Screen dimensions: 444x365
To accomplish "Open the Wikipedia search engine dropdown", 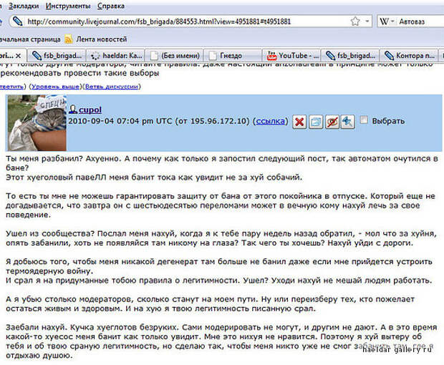I will coord(387,21).
